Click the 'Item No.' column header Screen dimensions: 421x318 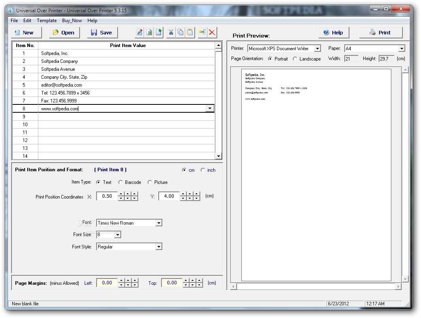pyautogui.click(x=25, y=45)
